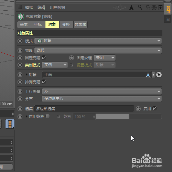Viewport: 172px width, 172px height.
Task: Open the 分布 dropdown set to 多边形中心
Action: [102, 99]
